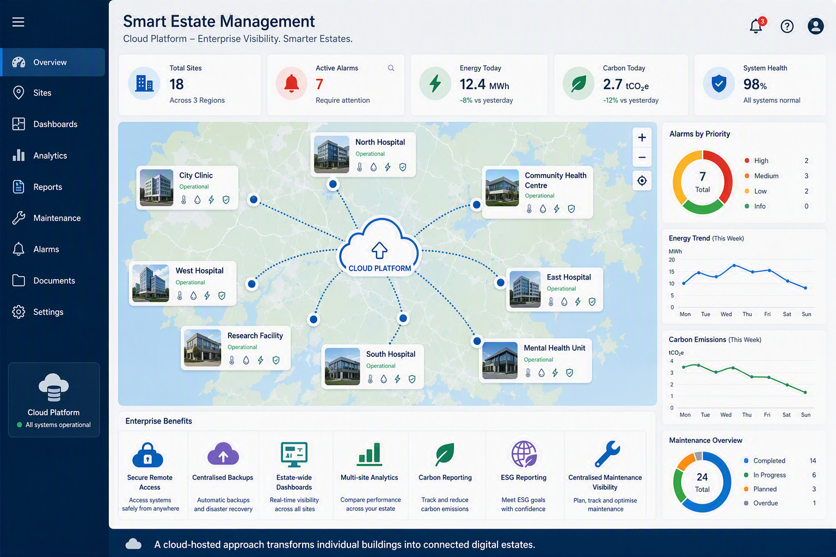Recenter map with locate icon
This screenshot has height=557, width=836.
pos(642,181)
